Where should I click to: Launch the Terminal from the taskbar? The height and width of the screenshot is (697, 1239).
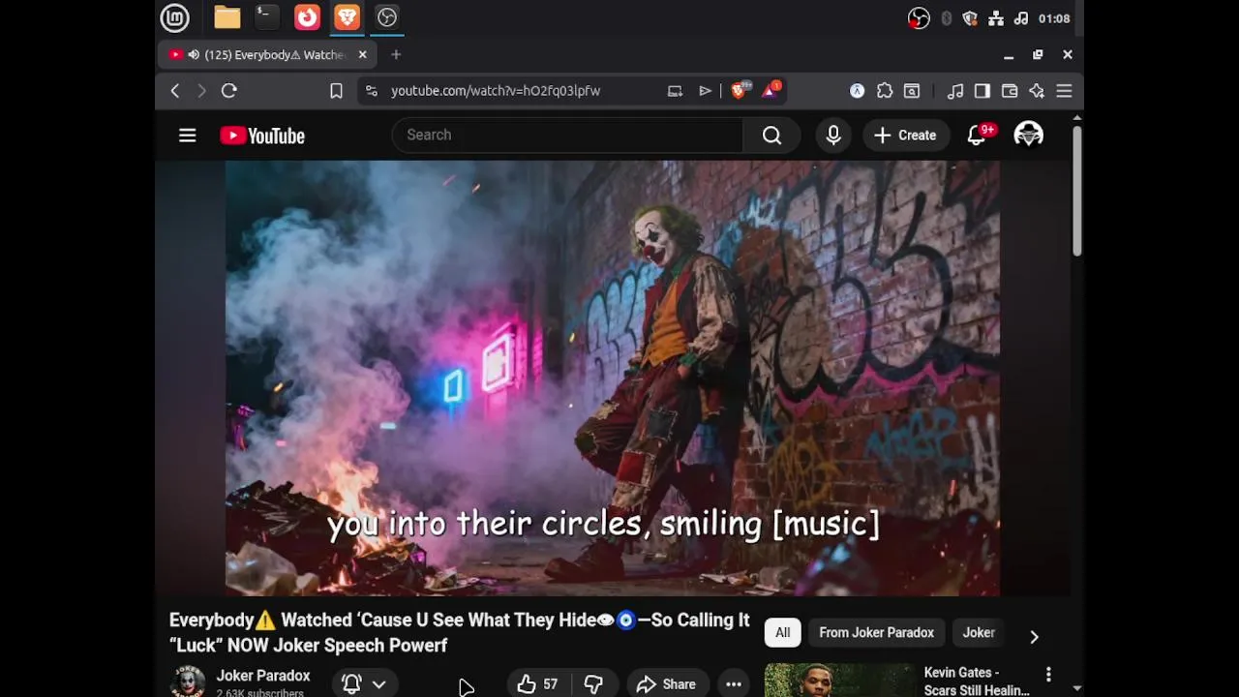click(x=267, y=17)
